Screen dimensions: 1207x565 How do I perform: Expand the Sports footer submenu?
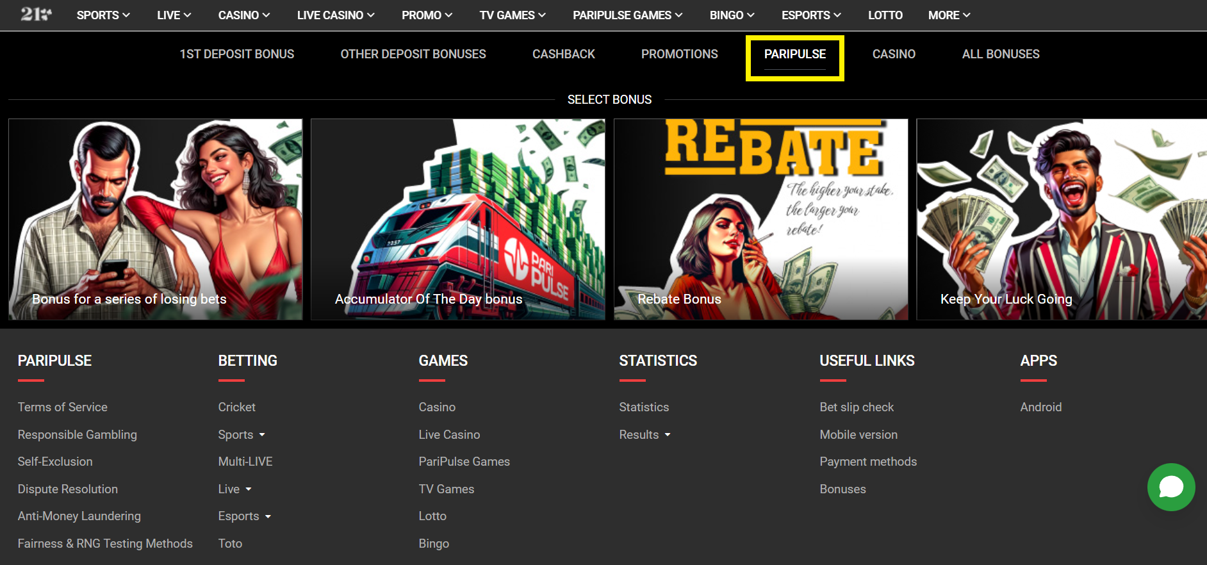click(x=242, y=435)
